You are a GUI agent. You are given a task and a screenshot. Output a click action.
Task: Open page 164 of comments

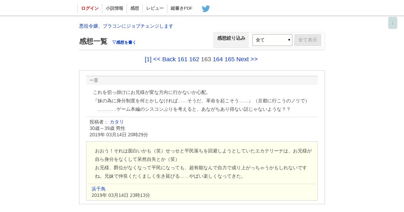218,59
